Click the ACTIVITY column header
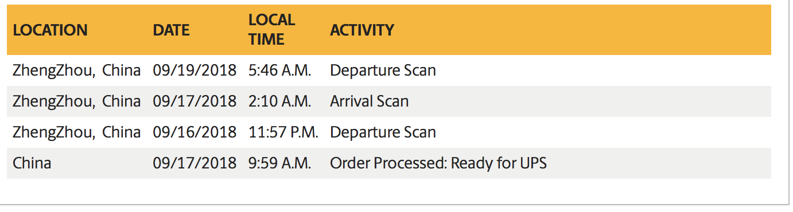The image size is (793, 212). tap(362, 30)
